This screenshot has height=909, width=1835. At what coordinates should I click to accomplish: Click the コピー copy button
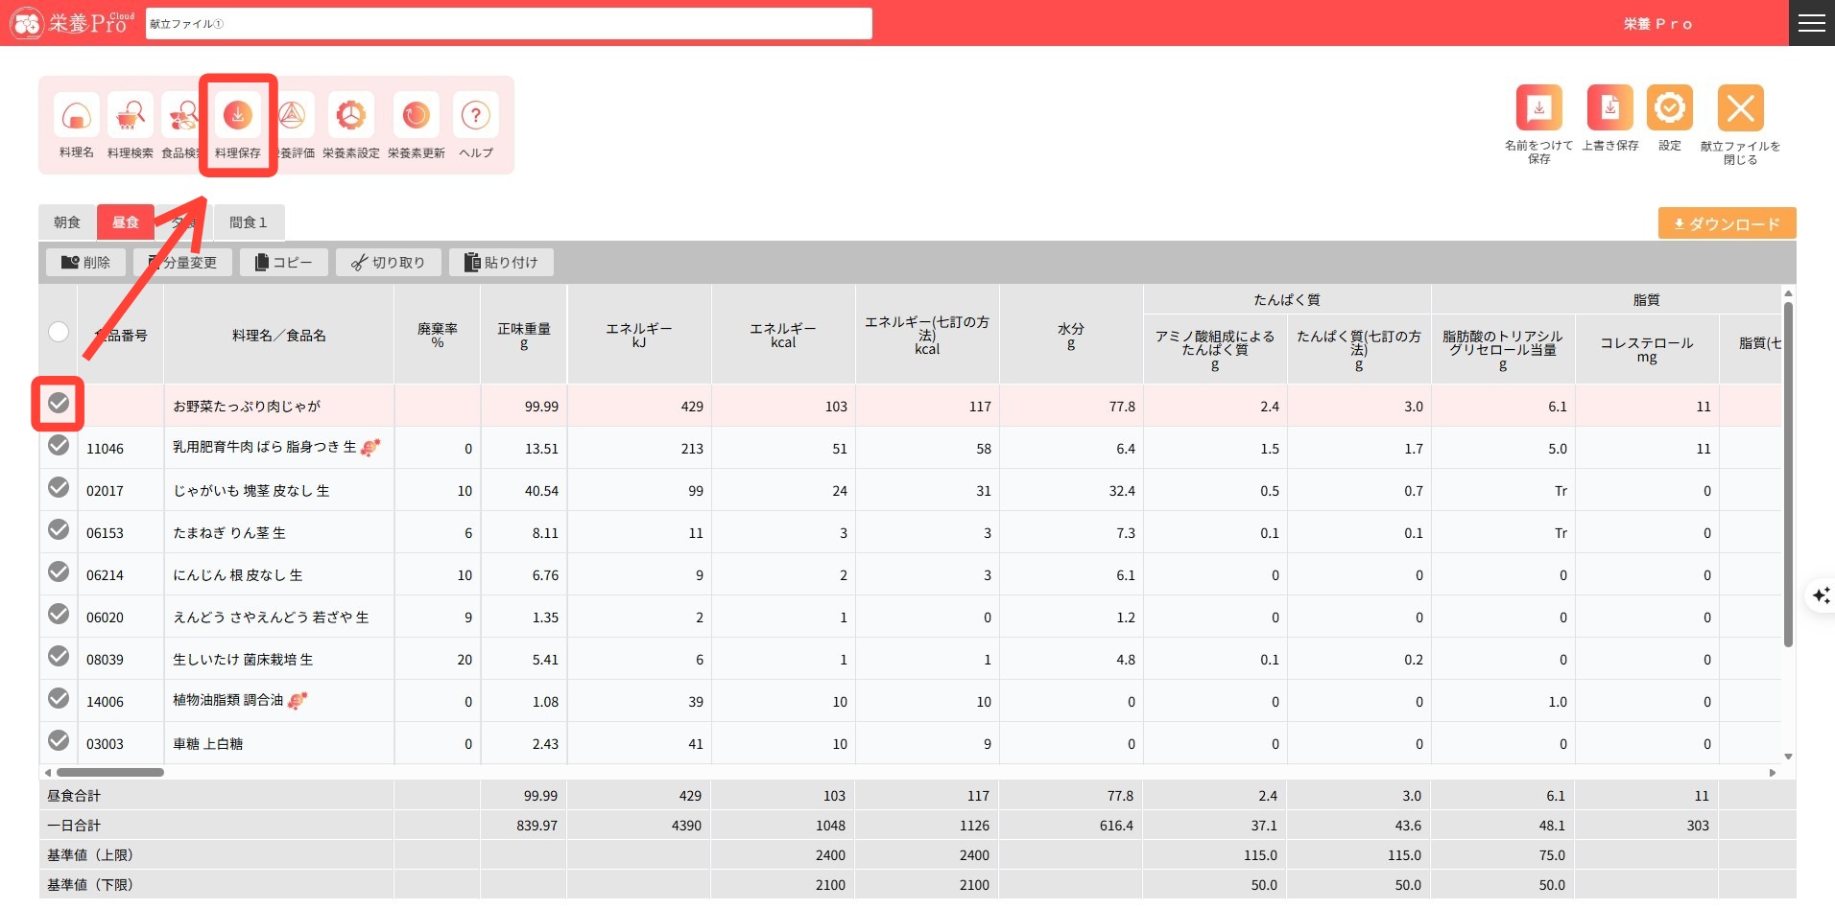[284, 263]
